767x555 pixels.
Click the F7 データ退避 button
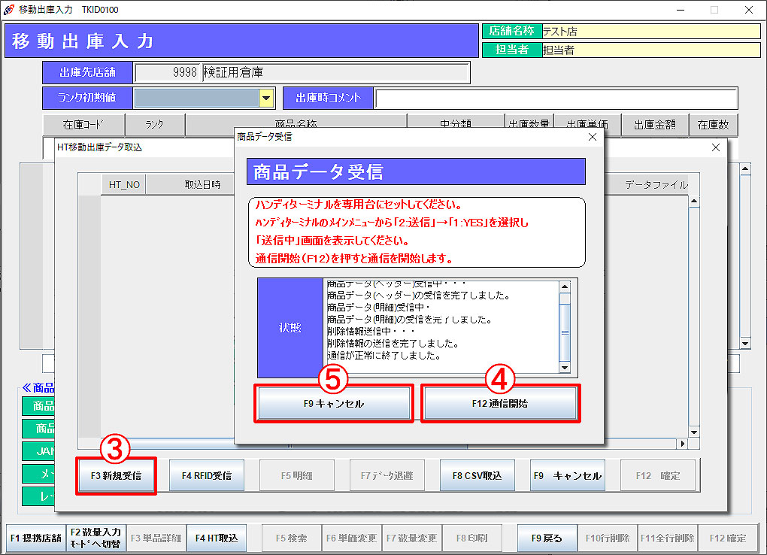click(x=387, y=475)
